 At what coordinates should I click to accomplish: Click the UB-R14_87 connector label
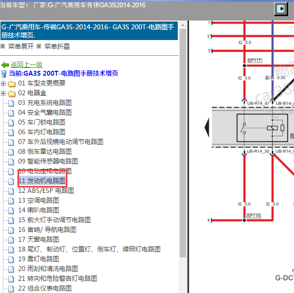click(x=258, y=104)
